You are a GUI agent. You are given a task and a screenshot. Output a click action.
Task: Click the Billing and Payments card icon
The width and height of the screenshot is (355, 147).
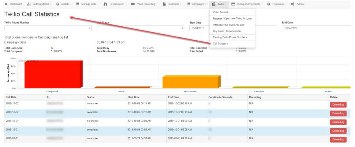tap(233, 4)
